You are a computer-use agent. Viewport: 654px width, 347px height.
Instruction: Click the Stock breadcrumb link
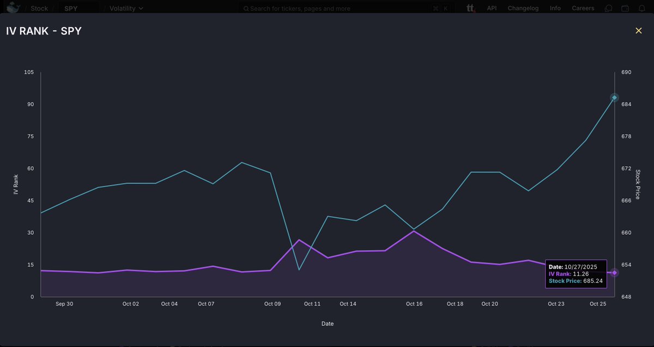point(39,9)
